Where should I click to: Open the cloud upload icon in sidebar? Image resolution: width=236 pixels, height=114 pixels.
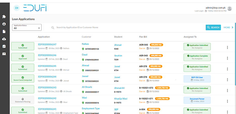click(4, 39)
